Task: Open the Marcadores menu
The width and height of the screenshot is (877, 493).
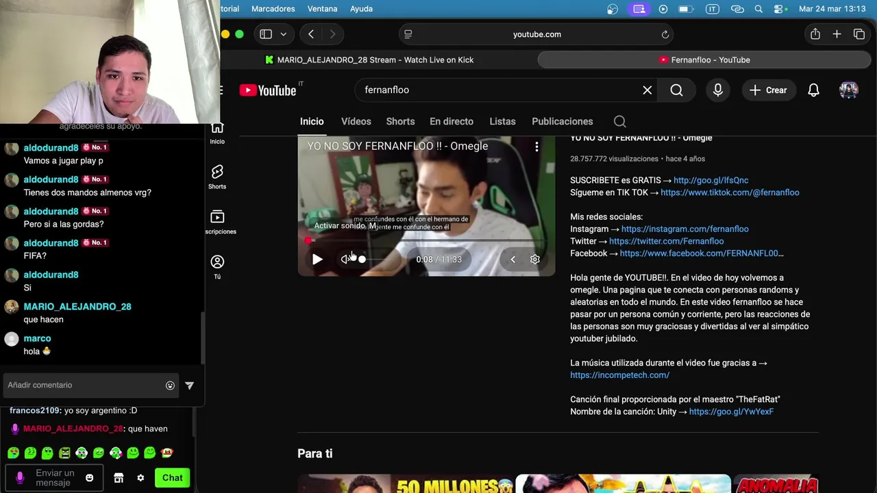Action: (273, 9)
